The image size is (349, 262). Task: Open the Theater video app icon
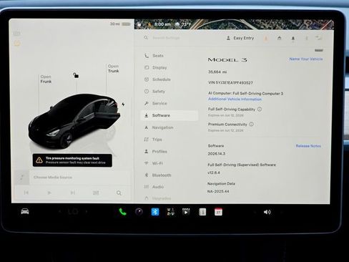(x=186, y=212)
